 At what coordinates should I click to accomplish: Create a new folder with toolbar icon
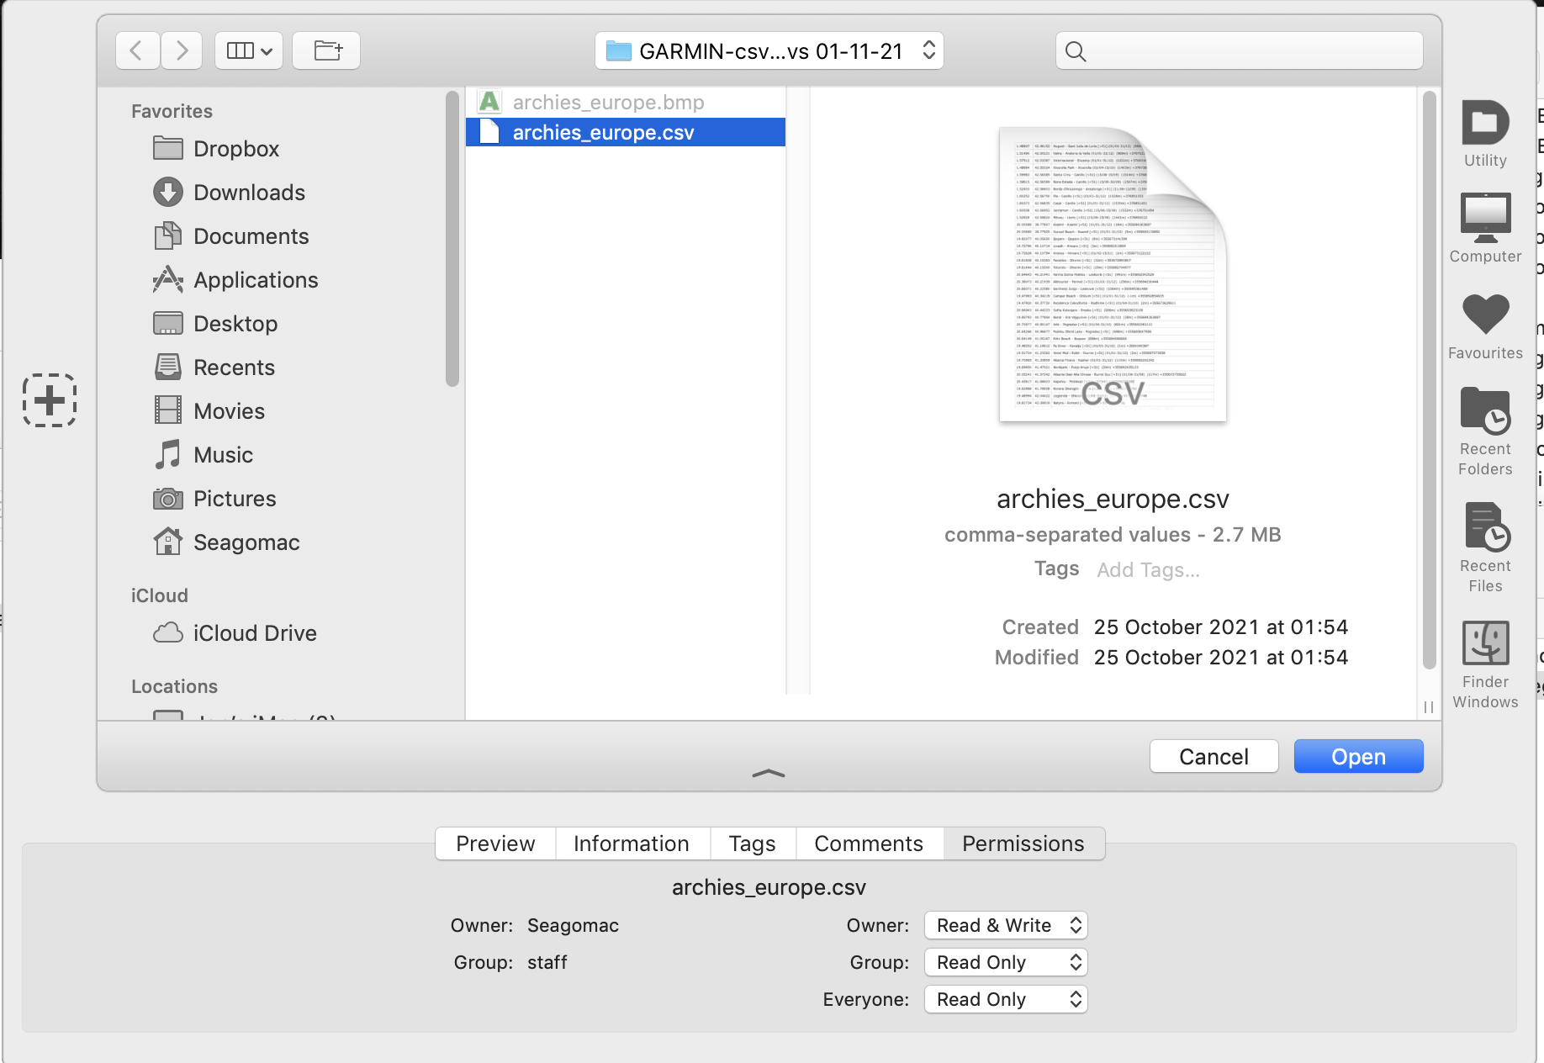(327, 51)
